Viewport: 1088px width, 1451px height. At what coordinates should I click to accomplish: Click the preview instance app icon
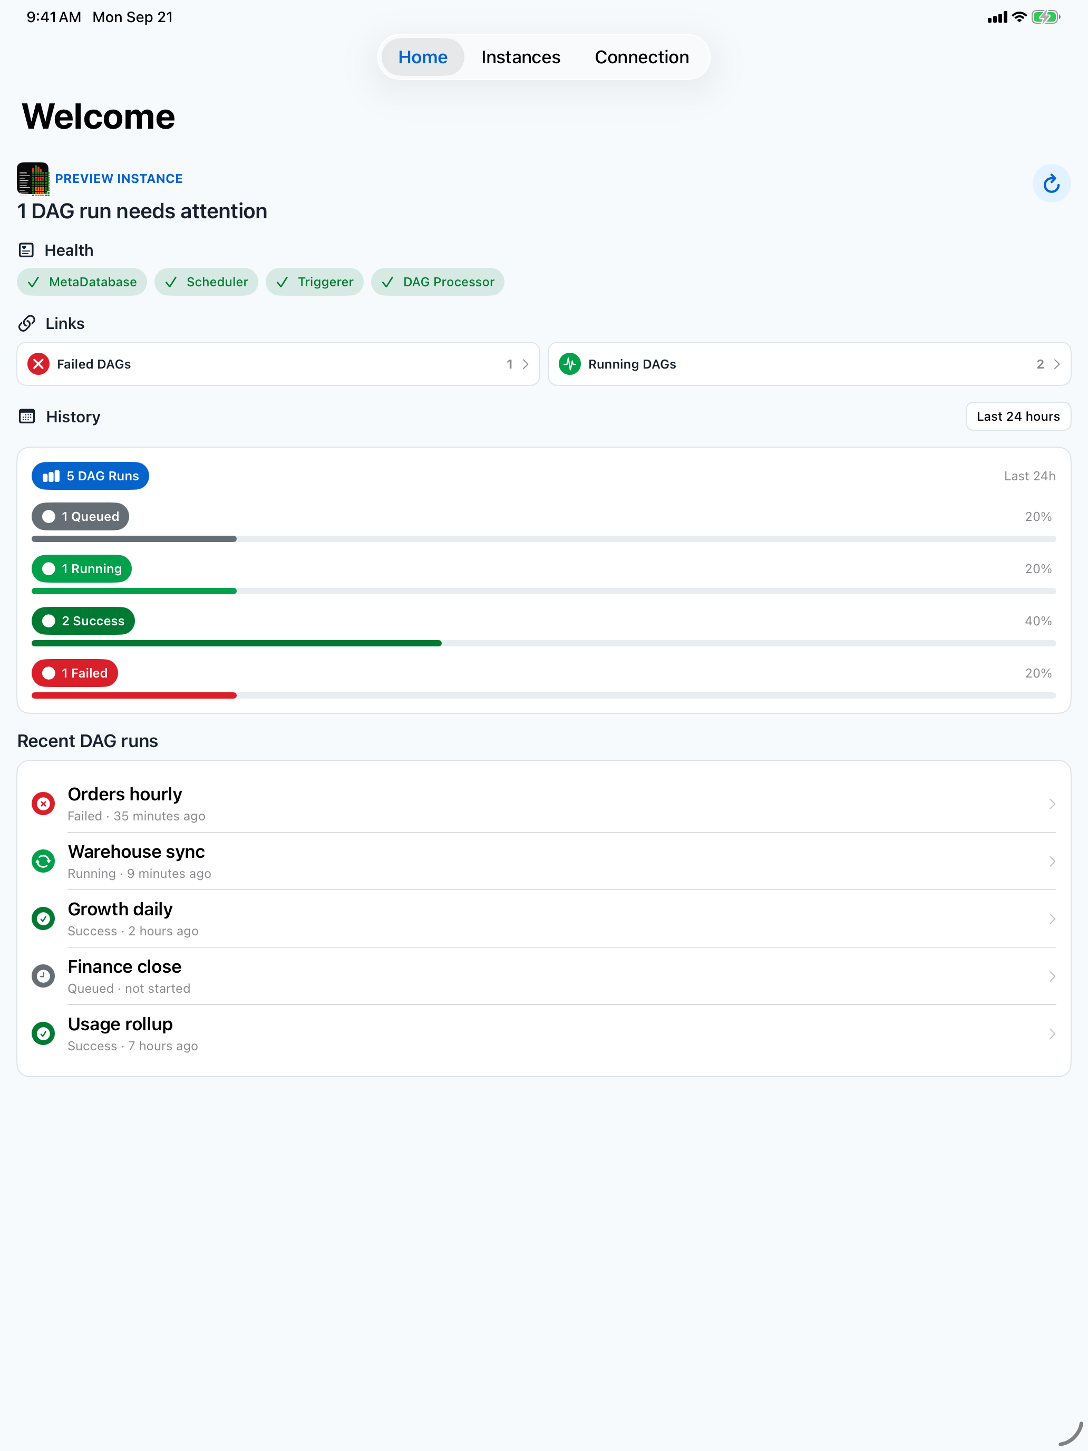click(x=33, y=178)
